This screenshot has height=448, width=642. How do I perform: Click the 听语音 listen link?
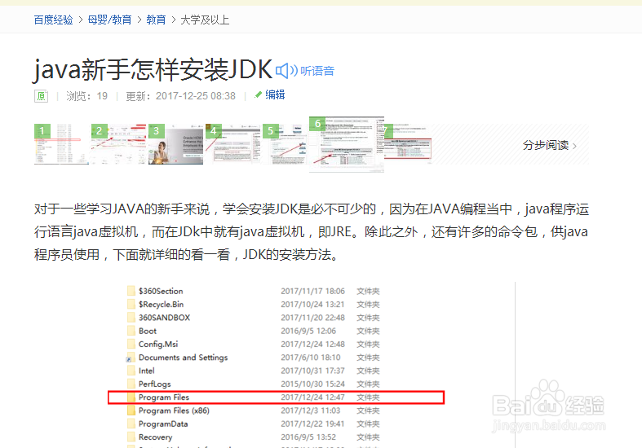(317, 71)
